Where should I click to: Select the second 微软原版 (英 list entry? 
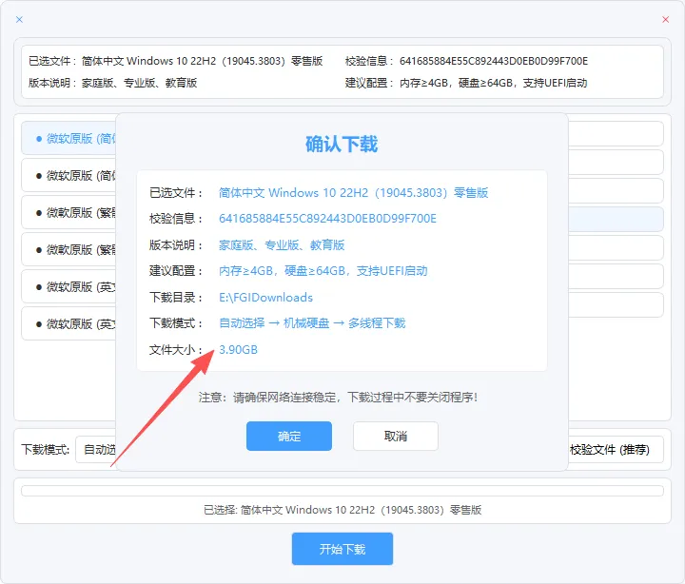(x=69, y=323)
